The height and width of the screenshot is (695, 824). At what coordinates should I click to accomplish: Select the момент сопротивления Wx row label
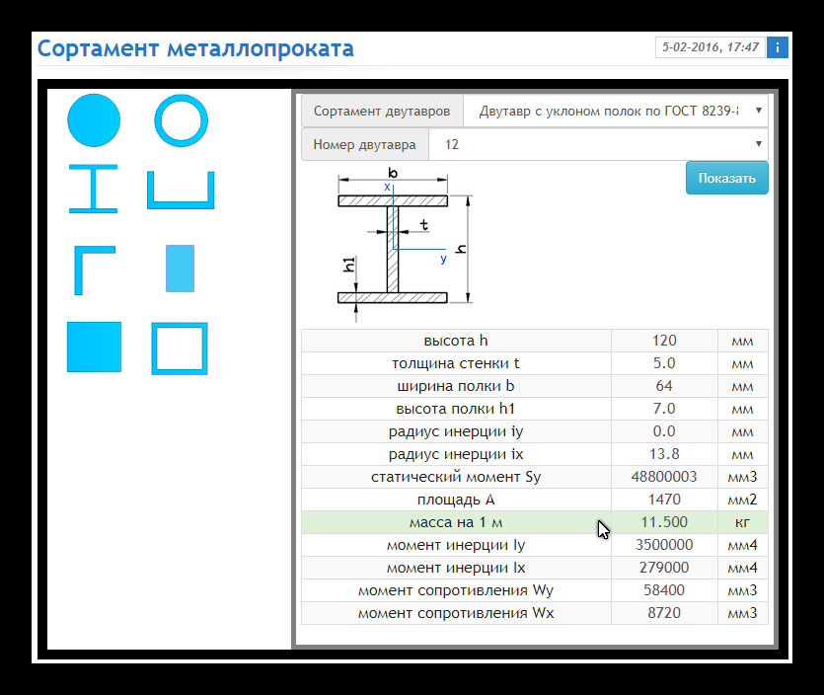tap(456, 613)
